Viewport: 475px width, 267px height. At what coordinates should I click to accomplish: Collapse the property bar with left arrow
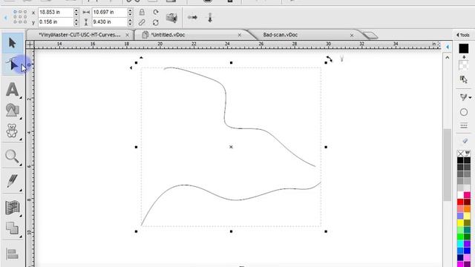(x=5, y=18)
